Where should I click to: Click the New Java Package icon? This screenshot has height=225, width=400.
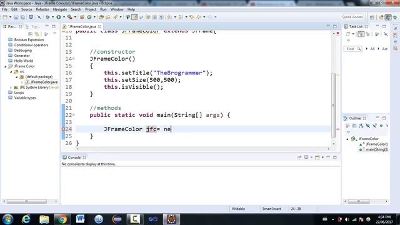[82, 17]
